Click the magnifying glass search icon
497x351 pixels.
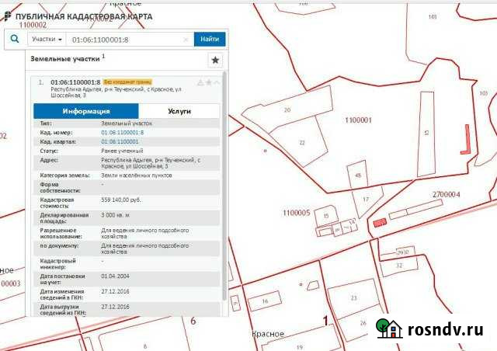(15, 39)
